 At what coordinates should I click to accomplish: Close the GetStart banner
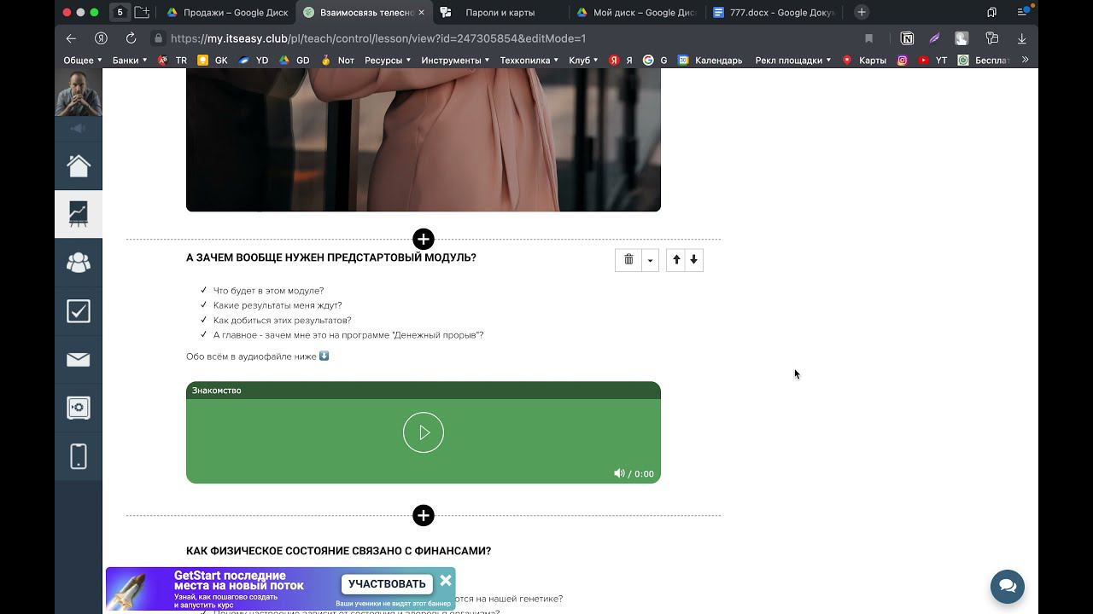tap(446, 581)
